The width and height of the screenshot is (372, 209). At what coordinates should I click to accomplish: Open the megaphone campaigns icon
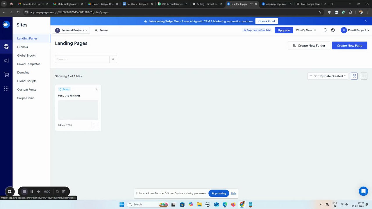(6, 61)
